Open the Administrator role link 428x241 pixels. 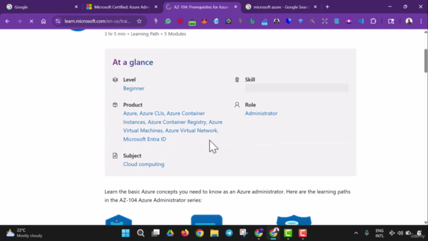261,113
